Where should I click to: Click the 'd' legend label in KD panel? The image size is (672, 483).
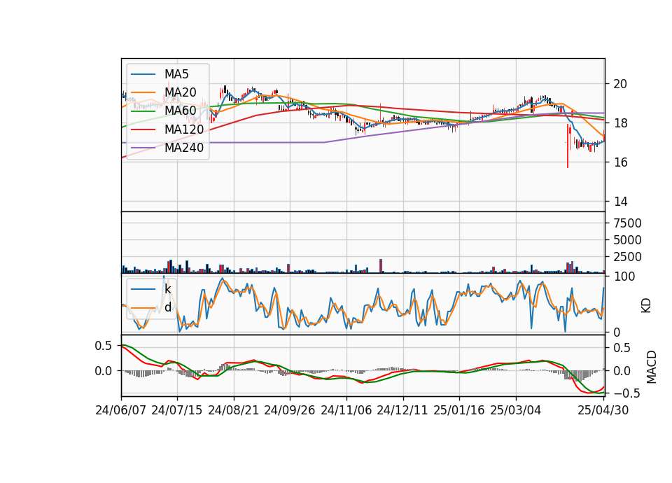pos(168,307)
